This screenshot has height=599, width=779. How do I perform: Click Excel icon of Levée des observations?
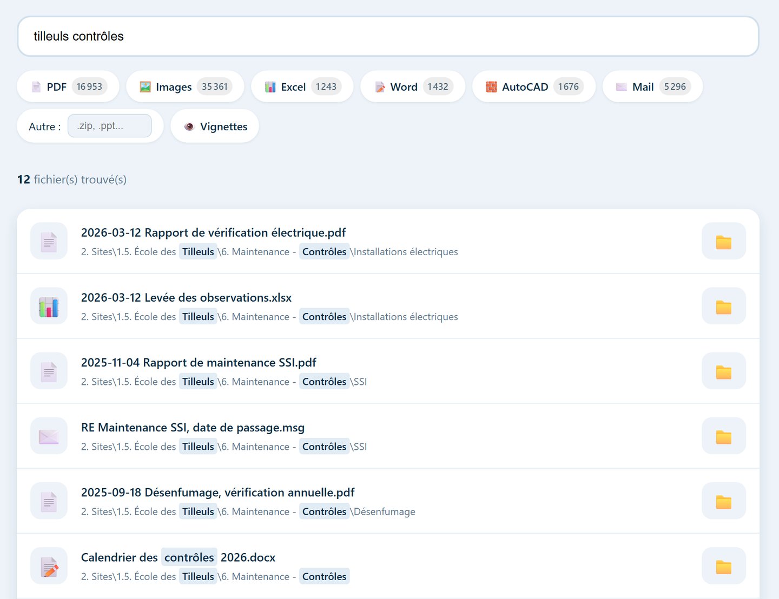(x=49, y=306)
